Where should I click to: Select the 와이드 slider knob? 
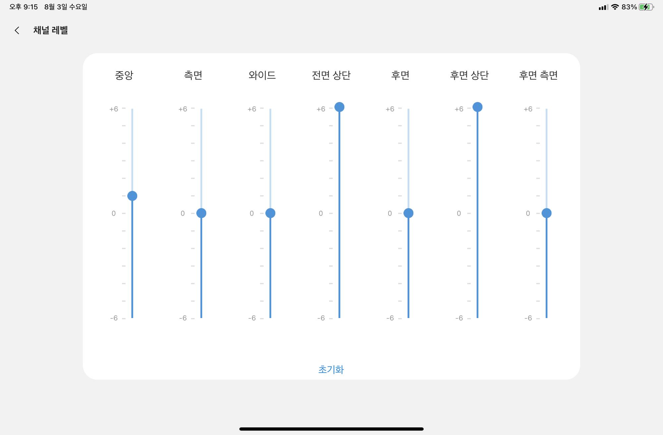tap(270, 213)
